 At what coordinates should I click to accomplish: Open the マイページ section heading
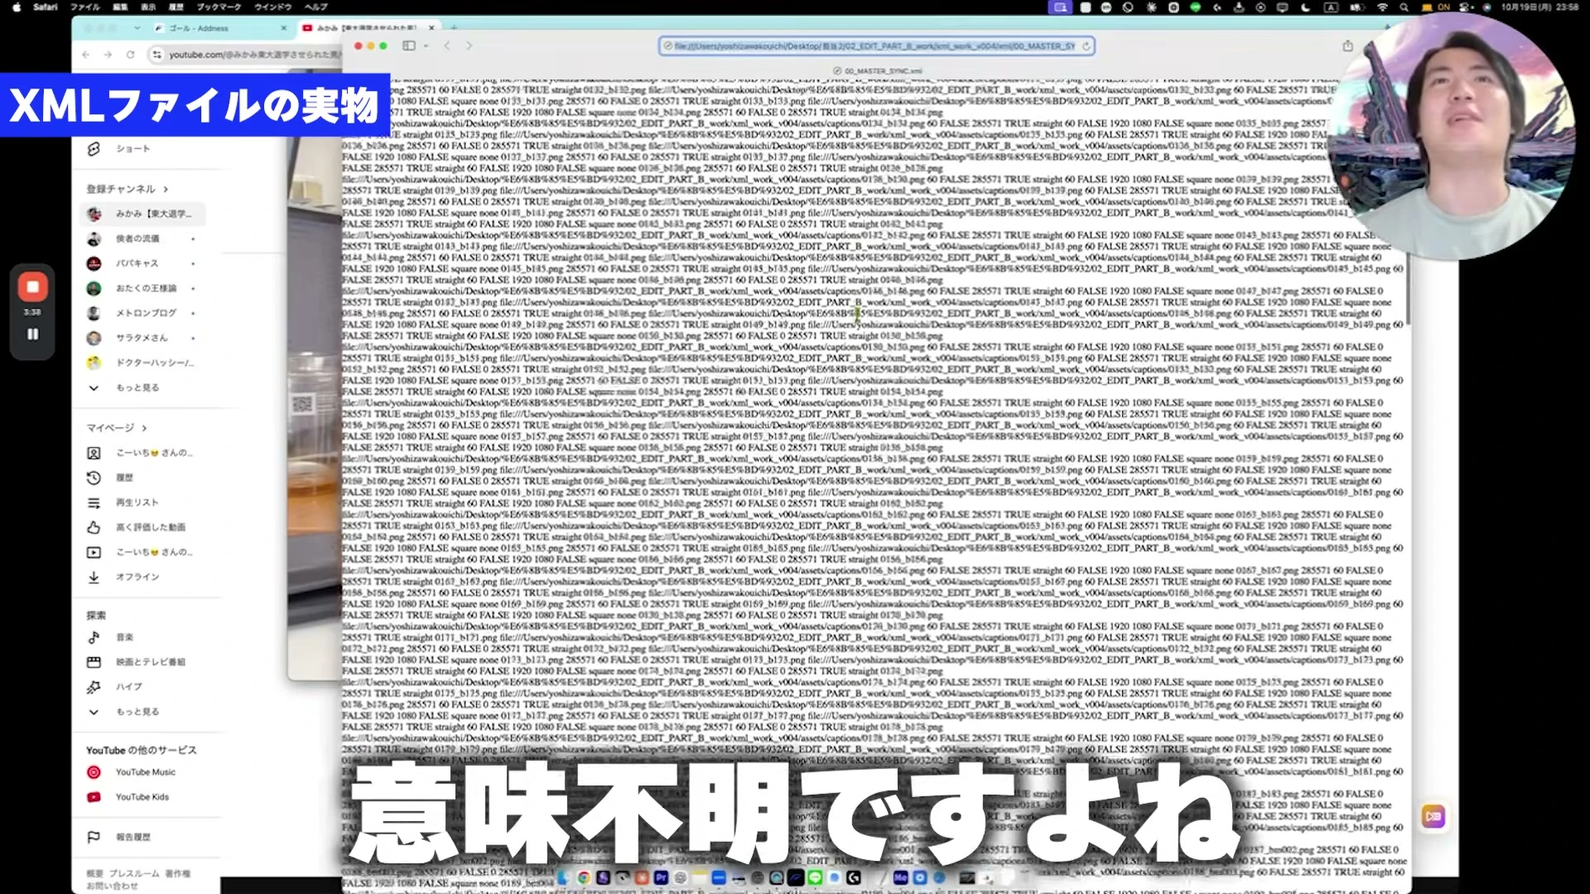(116, 428)
